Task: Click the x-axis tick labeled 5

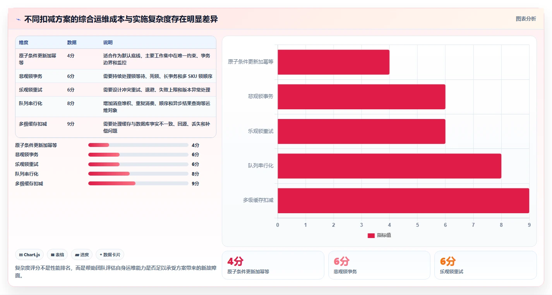Action: 417,225
